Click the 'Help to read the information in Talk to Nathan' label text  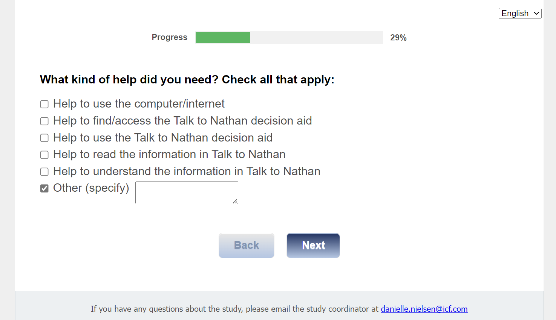coord(169,154)
